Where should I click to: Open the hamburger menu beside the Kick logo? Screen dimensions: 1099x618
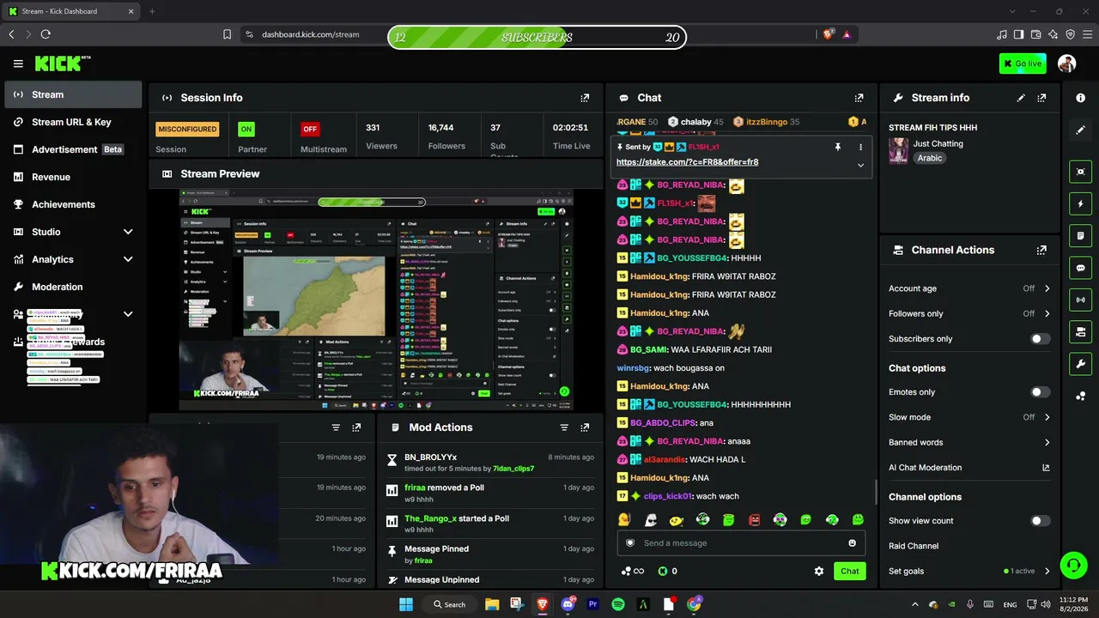click(x=18, y=64)
